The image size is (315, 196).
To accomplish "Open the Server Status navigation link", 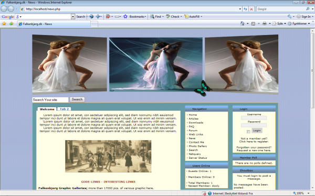I will point(198,158).
